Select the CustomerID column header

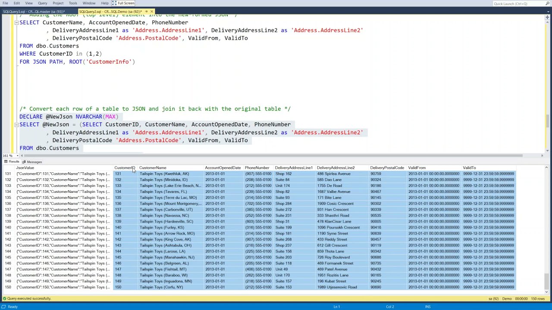[x=125, y=168]
